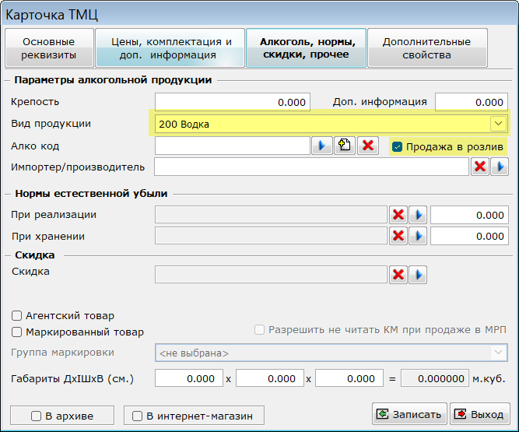
Task: Clear the При хранении norm via red cross
Action: click(x=398, y=236)
